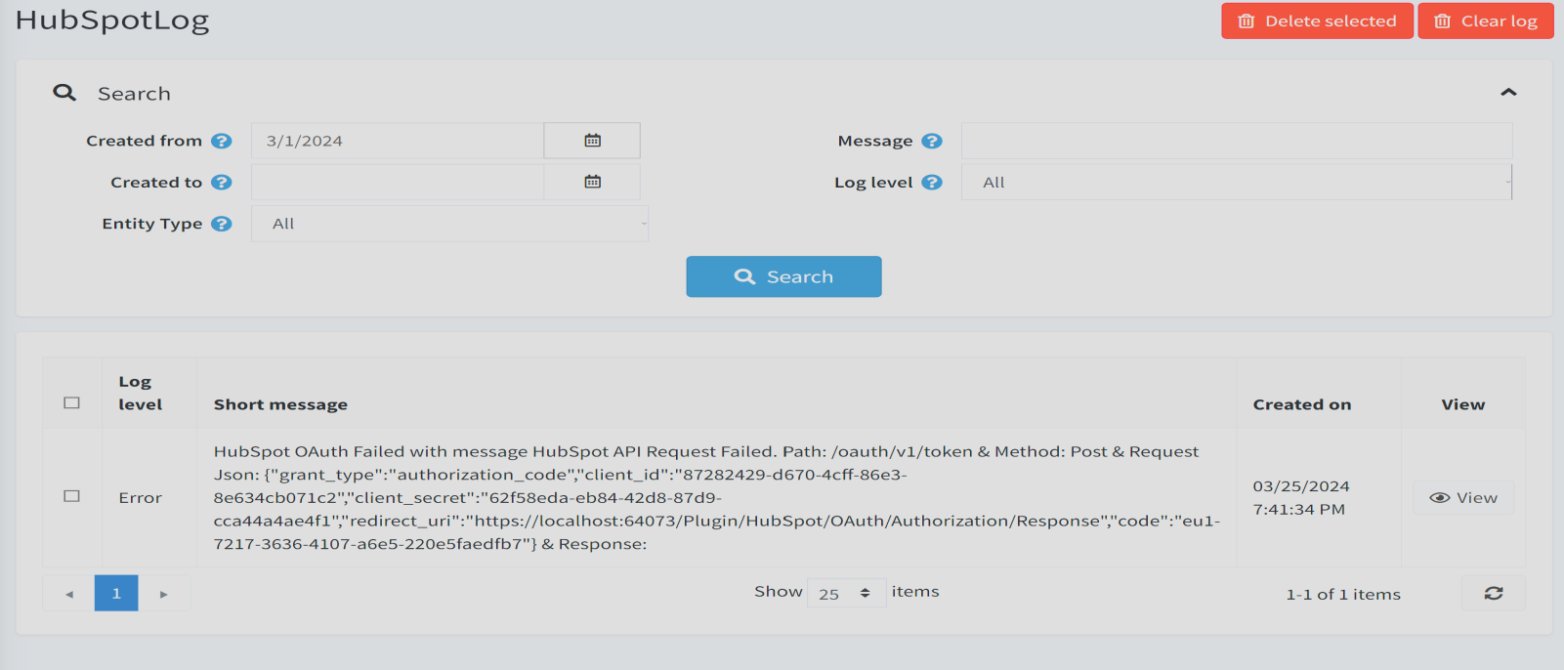Click the Created from help icon
This screenshot has height=670, width=1564.
pos(222,141)
